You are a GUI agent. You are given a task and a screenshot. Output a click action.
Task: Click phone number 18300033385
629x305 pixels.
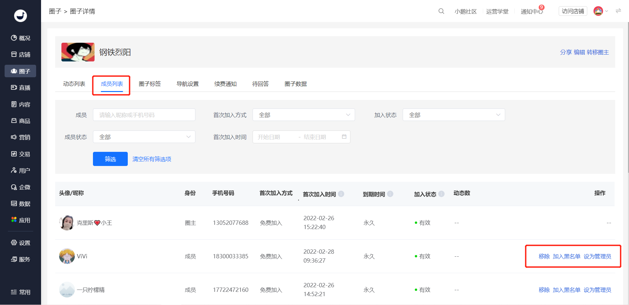(231, 256)
